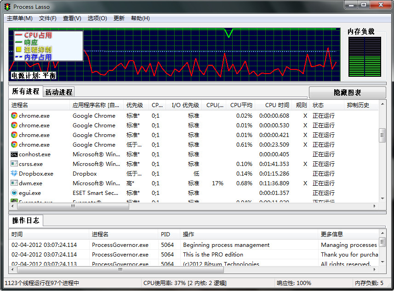Click the 响应性: 100% status bar entry

click(x=294, y=283)
